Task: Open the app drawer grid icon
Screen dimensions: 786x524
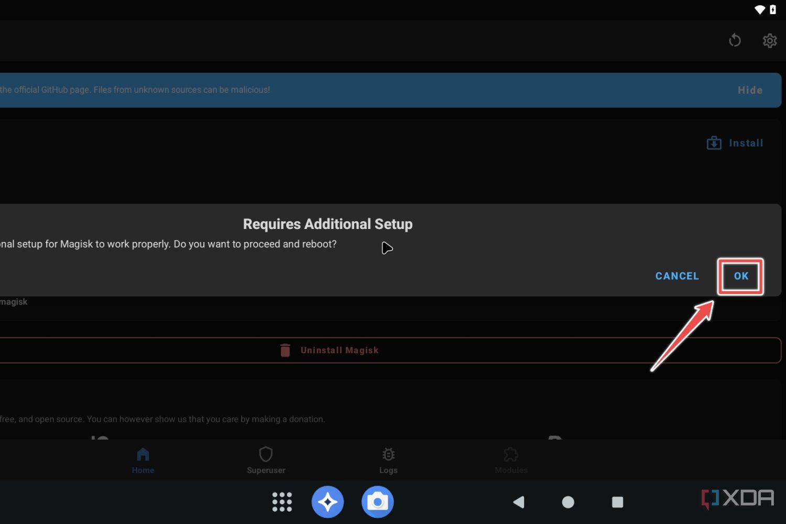Action: (282, 502)
